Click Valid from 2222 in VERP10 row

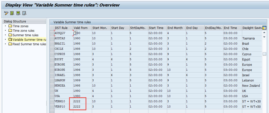pyautogui.click(x=83, y=106)
